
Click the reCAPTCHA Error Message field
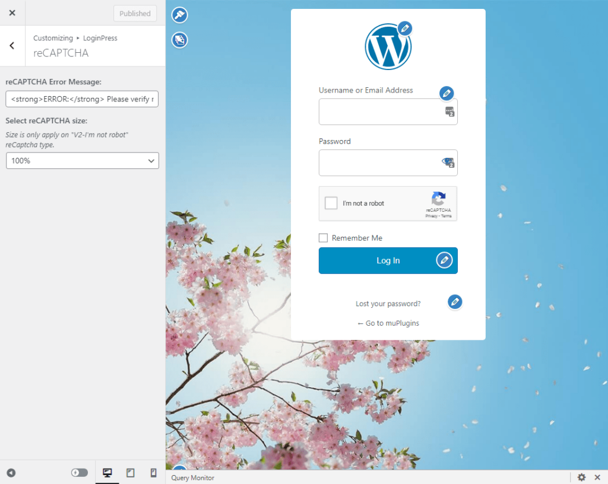coord(82,99)
